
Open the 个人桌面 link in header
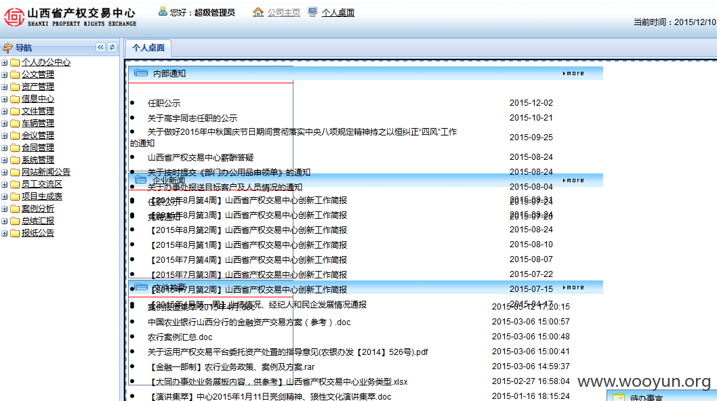(x=338, y=13)
